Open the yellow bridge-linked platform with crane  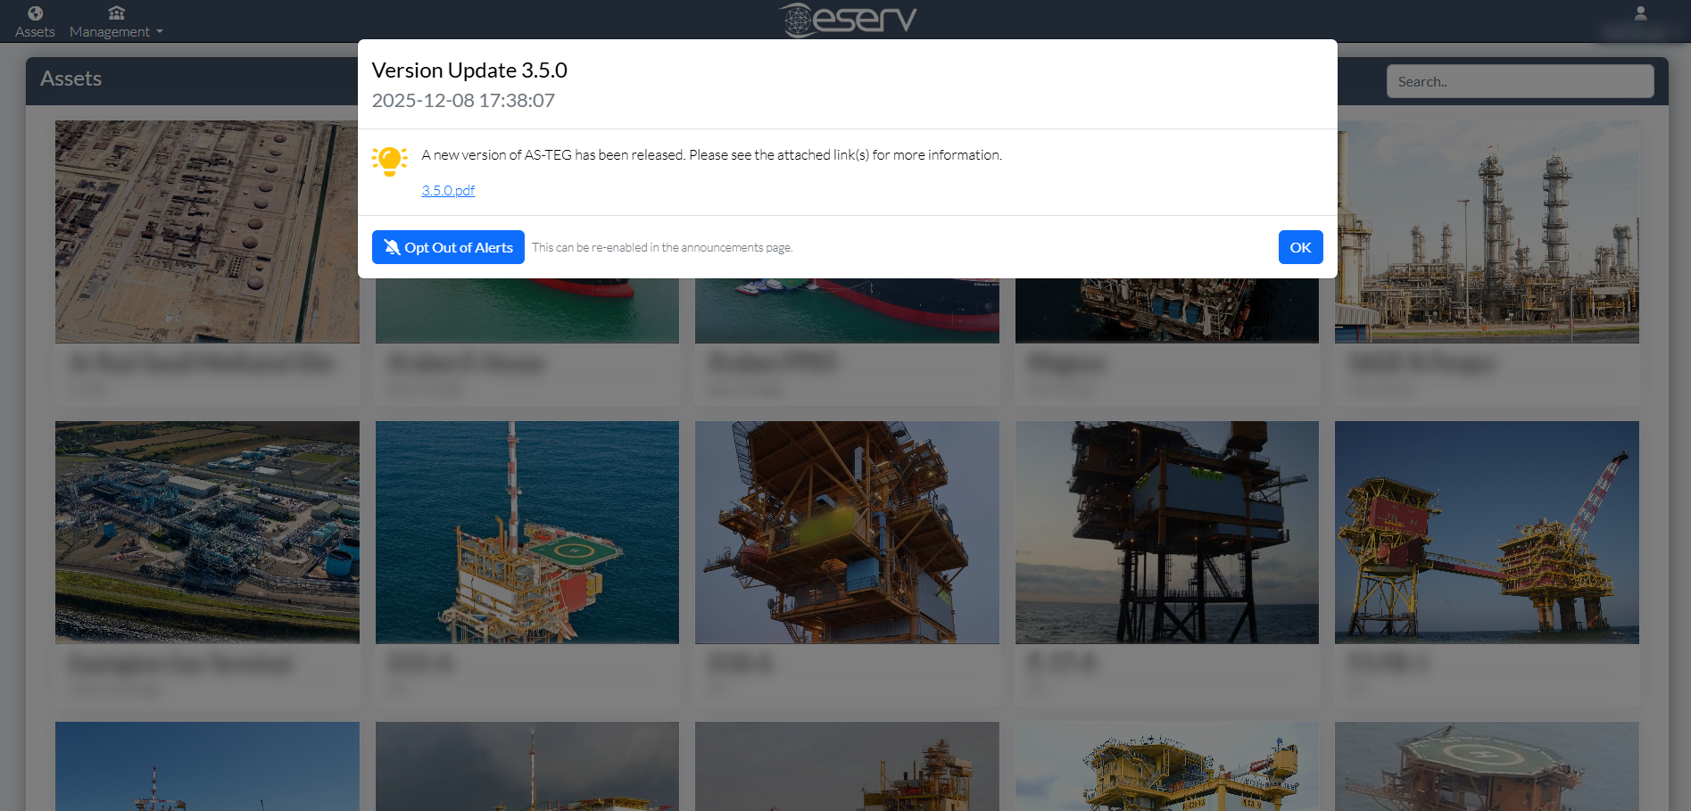click(x=1487, y=532)
